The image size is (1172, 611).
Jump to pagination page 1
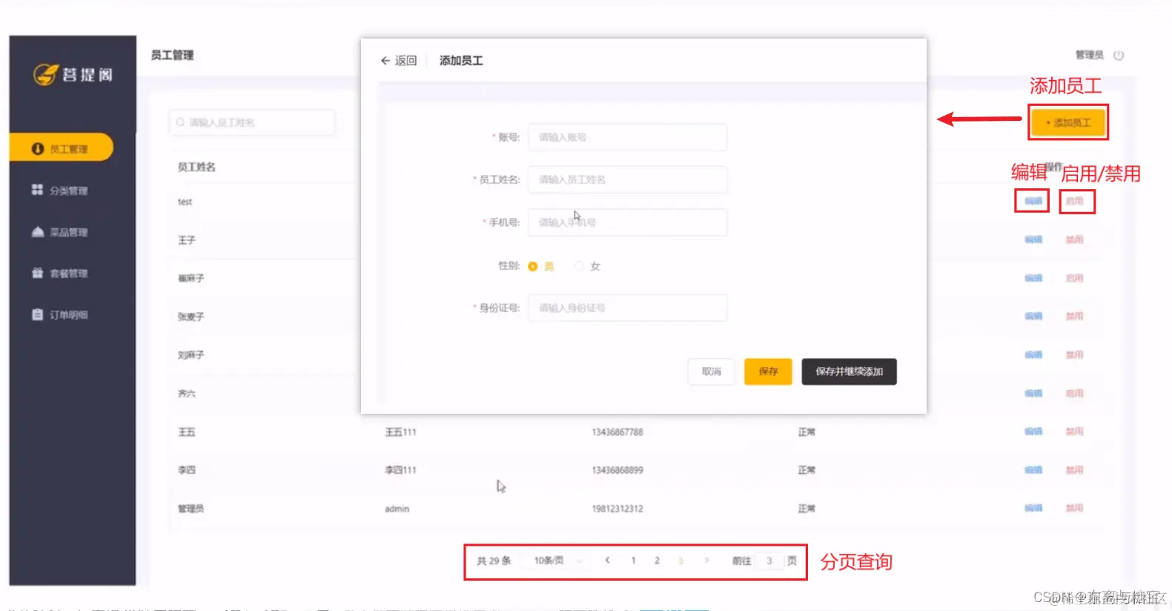(x=633, y=561)
